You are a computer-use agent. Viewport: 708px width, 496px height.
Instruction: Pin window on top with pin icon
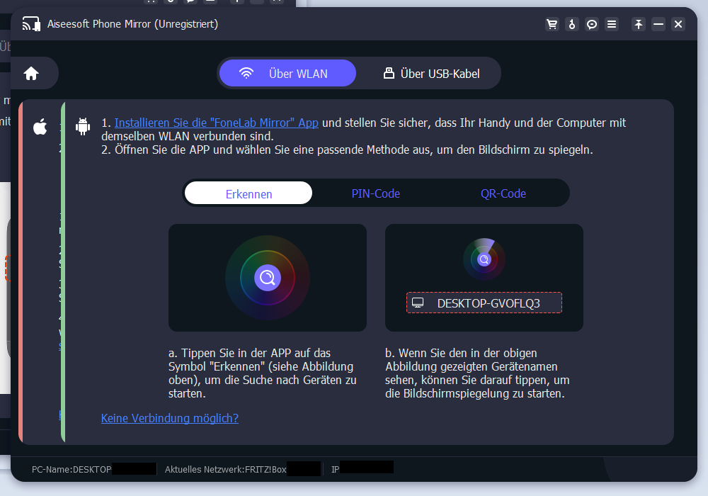tap(639, 24)
